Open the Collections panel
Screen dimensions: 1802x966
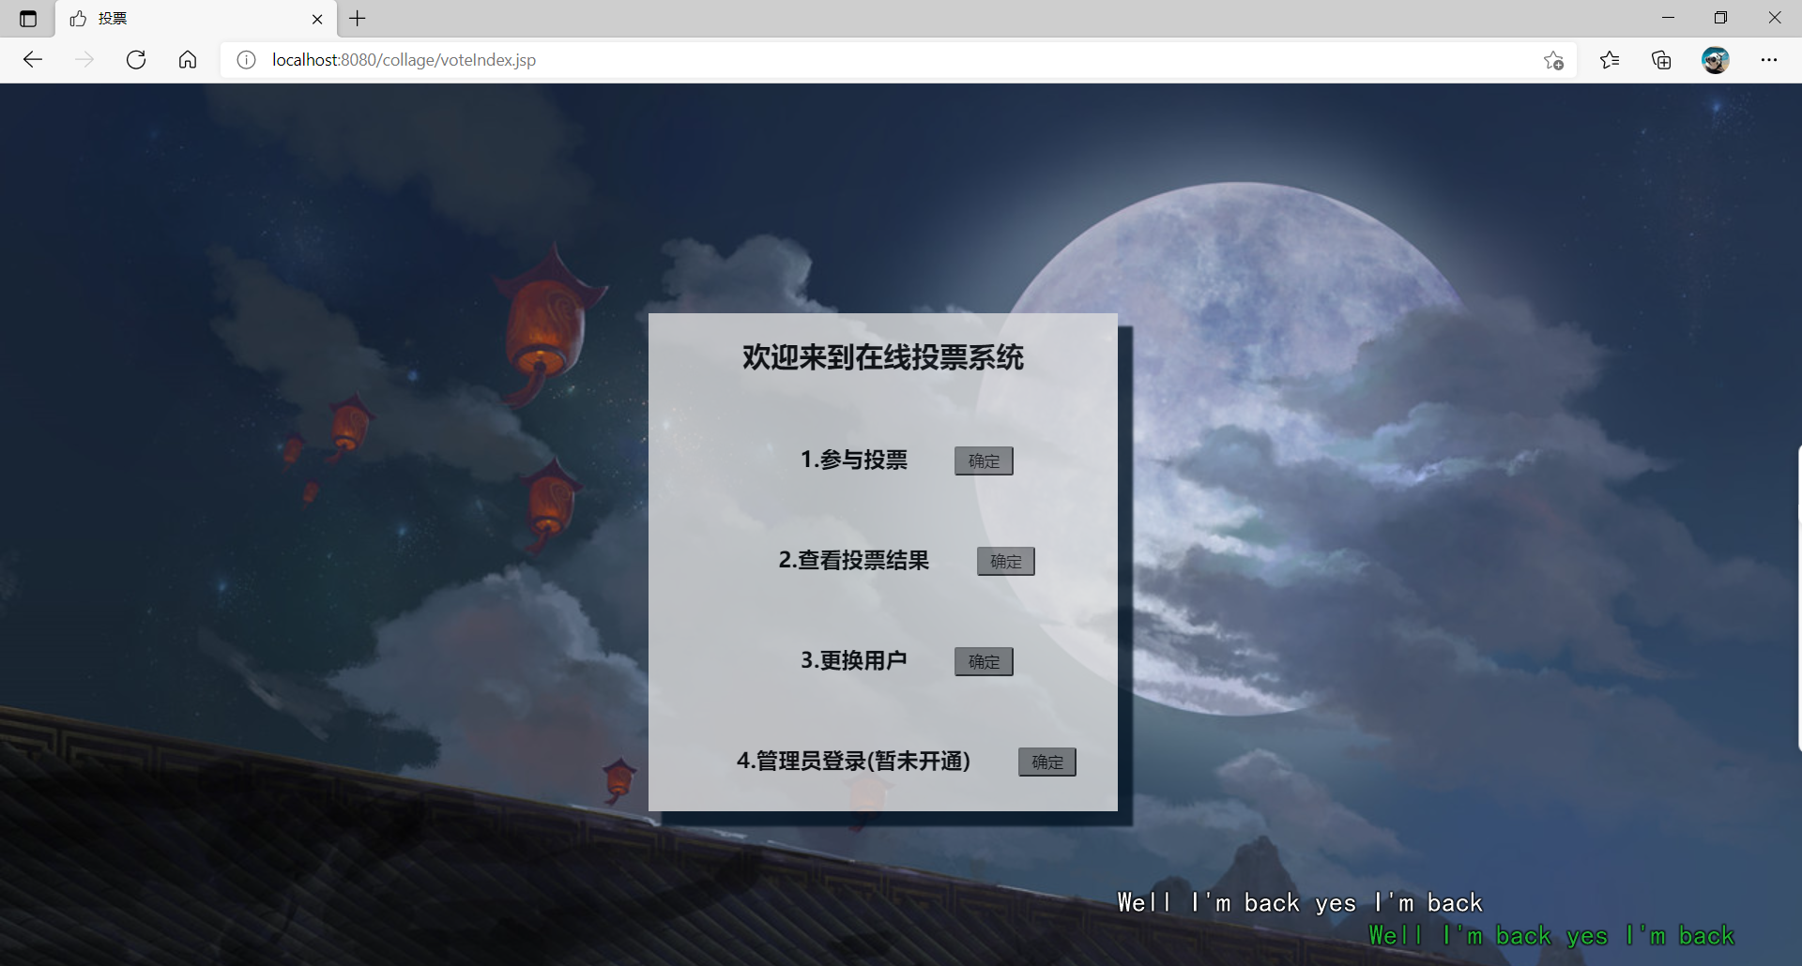[x=1661, y=60]
